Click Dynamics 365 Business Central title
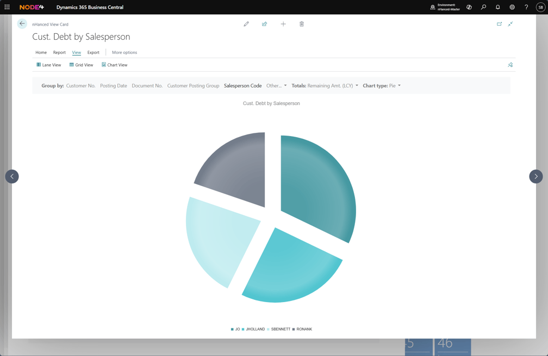The width and height of the screenshot is (548, 356). pyautogui.click(x=90, y=7)
